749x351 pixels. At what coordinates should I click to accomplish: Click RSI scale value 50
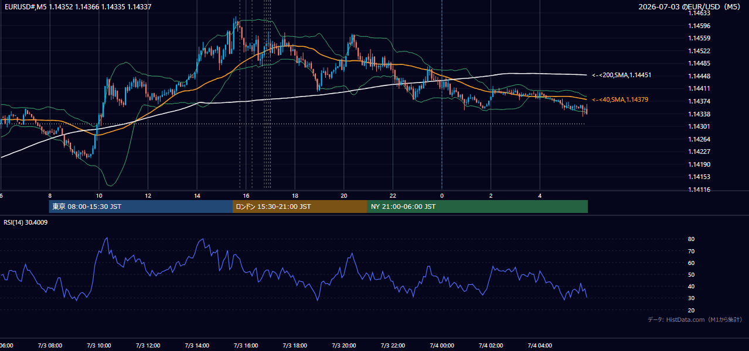tap(692, 274)
